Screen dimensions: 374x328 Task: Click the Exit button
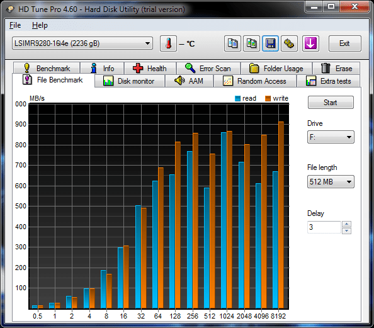point(344,43)
